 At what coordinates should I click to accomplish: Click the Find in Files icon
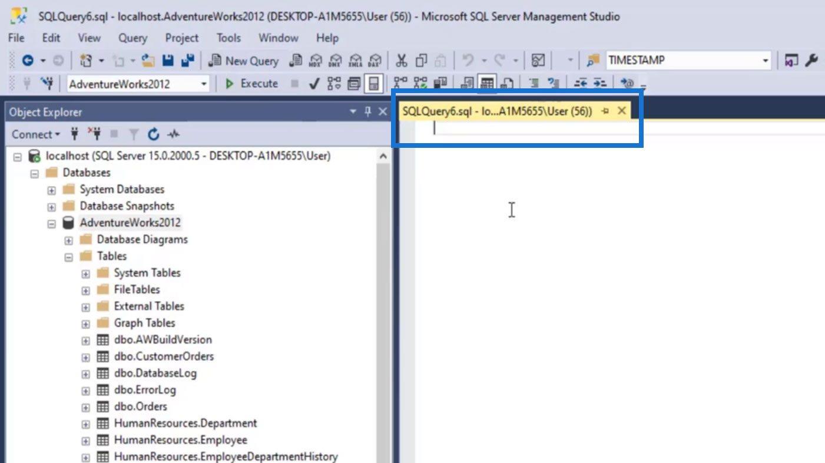click(593, 60)
